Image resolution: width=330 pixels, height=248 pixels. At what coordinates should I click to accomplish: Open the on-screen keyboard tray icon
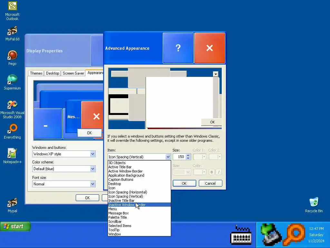pos(241,235)
